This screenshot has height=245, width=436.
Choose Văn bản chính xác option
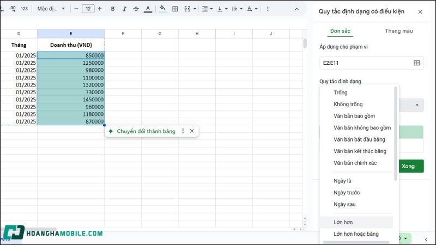click(356, 163)
